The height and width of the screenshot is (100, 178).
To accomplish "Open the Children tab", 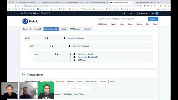I will click(88, 29).
